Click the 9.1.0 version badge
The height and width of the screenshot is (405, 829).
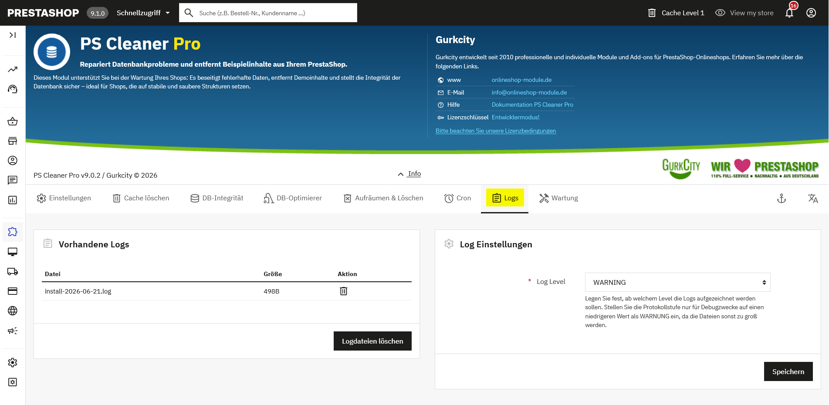(98, 13)
